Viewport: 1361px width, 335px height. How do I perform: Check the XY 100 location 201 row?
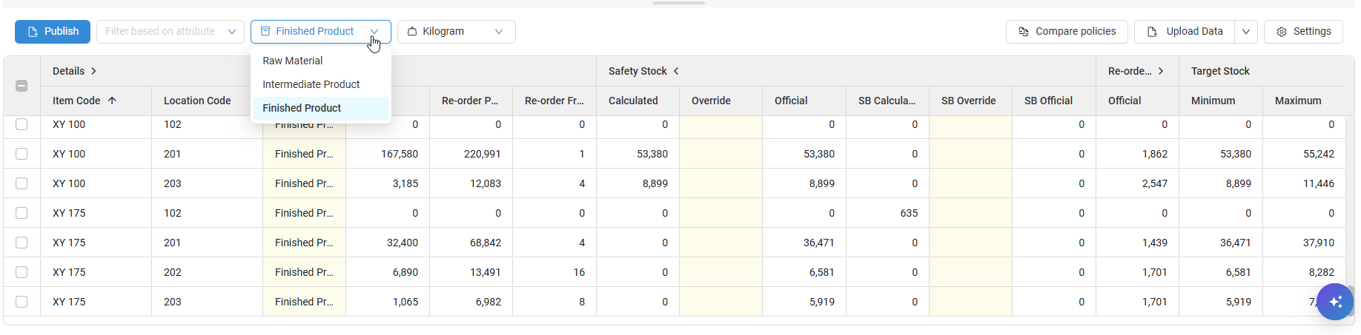pyautogui.click(x=21, y=154)
